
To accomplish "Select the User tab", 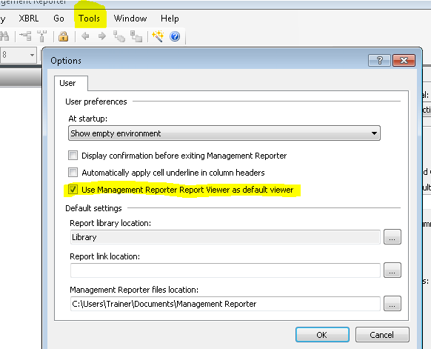I will [67, 83].
